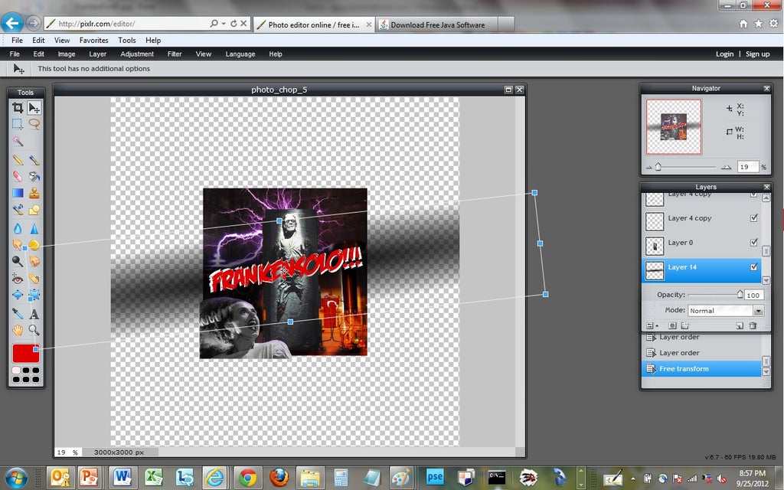Select the Clone Stamp tool
Screen dimensions: 784x490
[34, 193]
